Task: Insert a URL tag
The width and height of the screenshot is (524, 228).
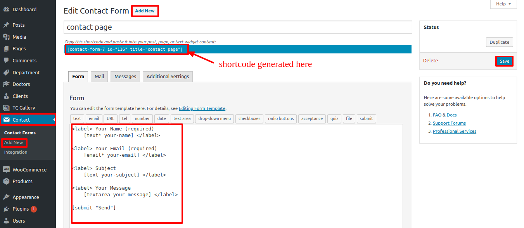Action: pos(111,118)
